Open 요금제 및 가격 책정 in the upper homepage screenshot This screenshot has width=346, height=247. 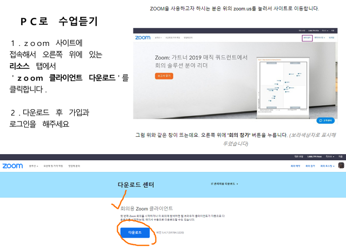click(x=173, y=38)
